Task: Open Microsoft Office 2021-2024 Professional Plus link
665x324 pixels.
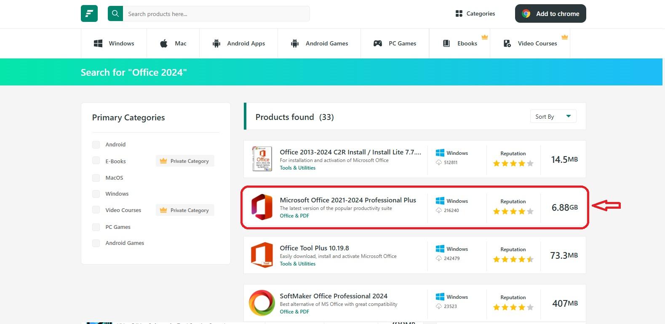Action: [x=348, y=200]
